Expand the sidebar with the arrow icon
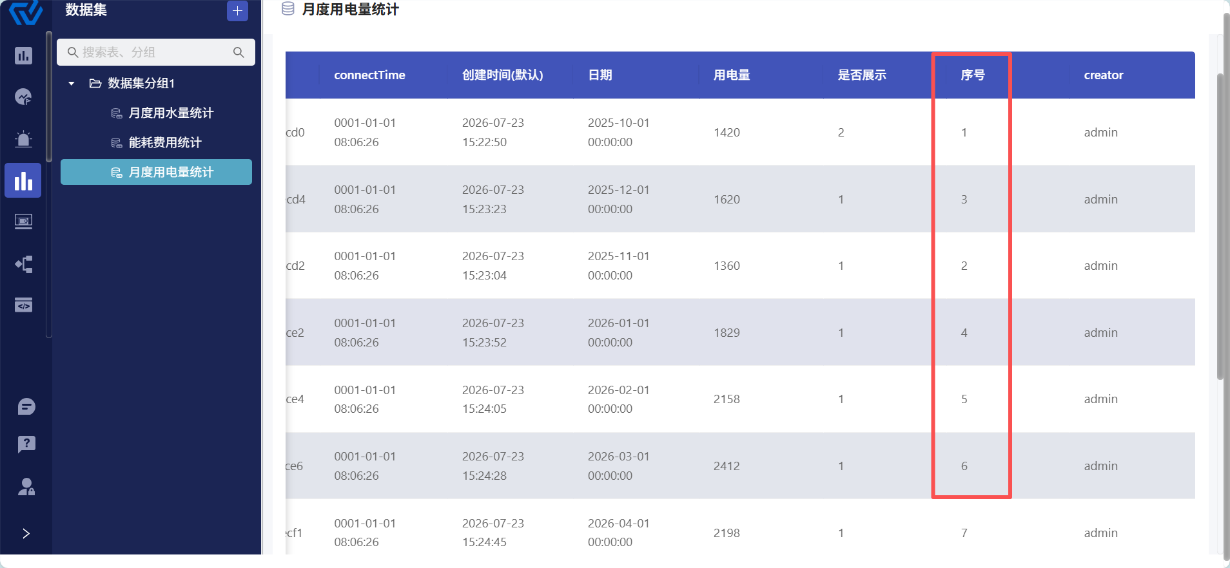This screenshot has height=568, width=1230. [x=26, y=533]
